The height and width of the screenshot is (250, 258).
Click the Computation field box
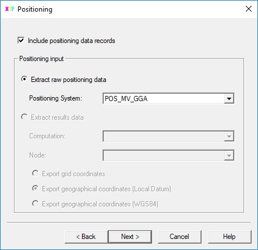tap(168, 136)
